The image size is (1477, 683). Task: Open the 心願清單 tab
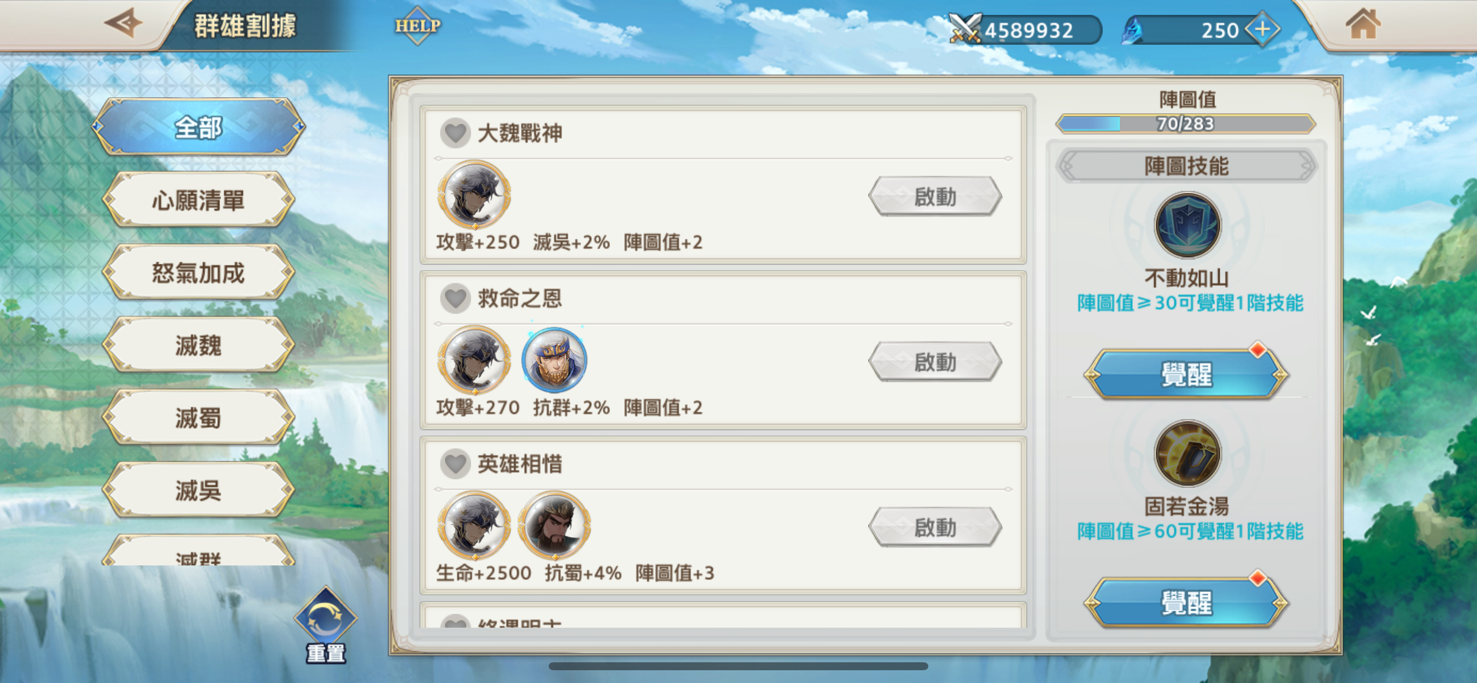(198, 199)
